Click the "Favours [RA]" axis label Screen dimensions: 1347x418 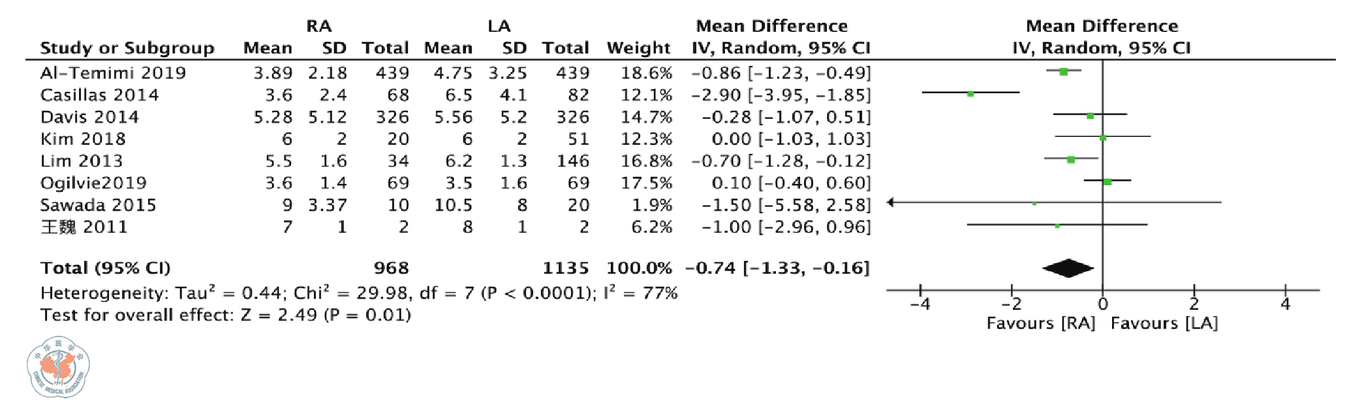pyautogui.click(x=1040, y=323)
